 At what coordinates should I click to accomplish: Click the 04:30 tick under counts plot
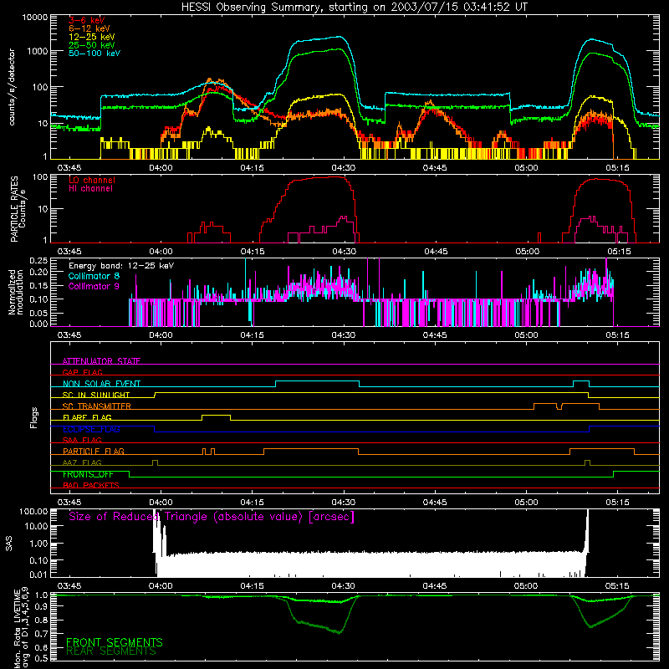pyautogui.click(x=344, y=168)
